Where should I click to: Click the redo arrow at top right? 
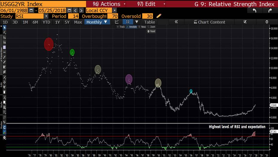[270, 10]
